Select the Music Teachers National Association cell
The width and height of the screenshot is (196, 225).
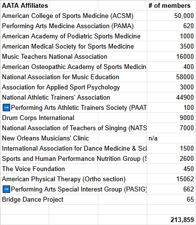[74, 56]
